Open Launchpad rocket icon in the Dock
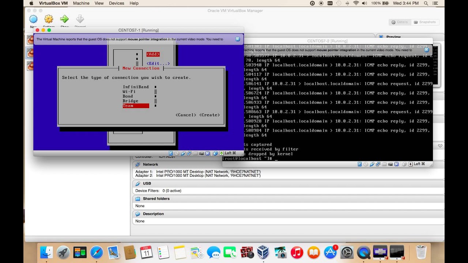 [63, 252]
